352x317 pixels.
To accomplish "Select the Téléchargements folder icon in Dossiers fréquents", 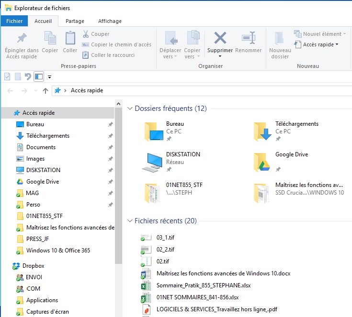I will pyautogui.click(x=262, y=131).
